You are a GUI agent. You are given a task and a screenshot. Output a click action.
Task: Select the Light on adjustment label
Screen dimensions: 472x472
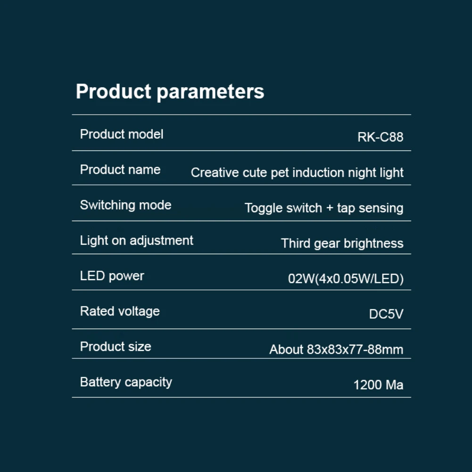coord(136,241)
